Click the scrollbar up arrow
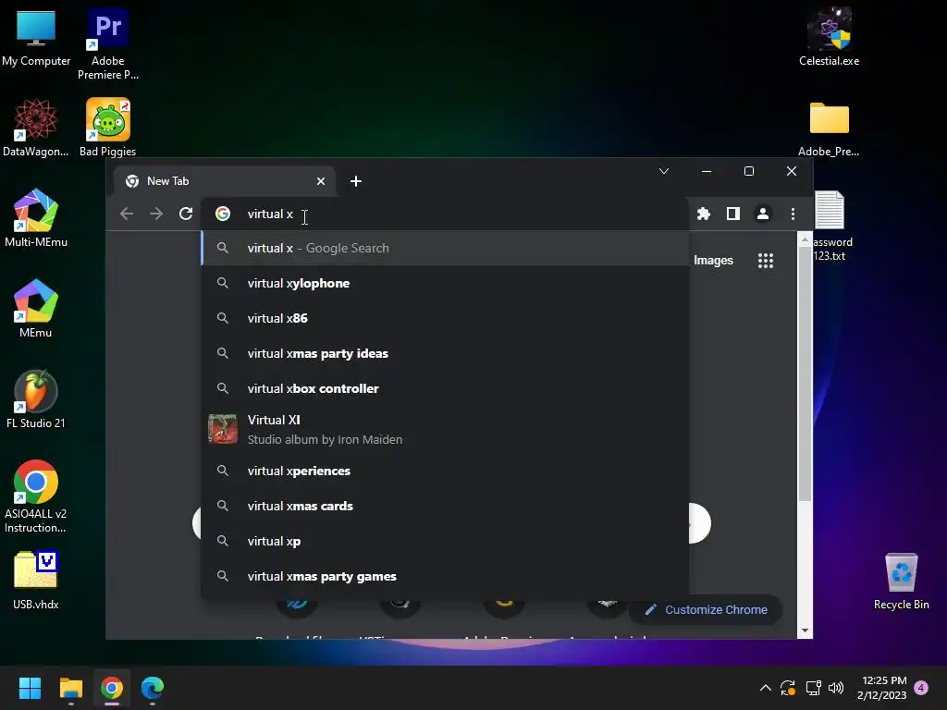 coord(805,239)
